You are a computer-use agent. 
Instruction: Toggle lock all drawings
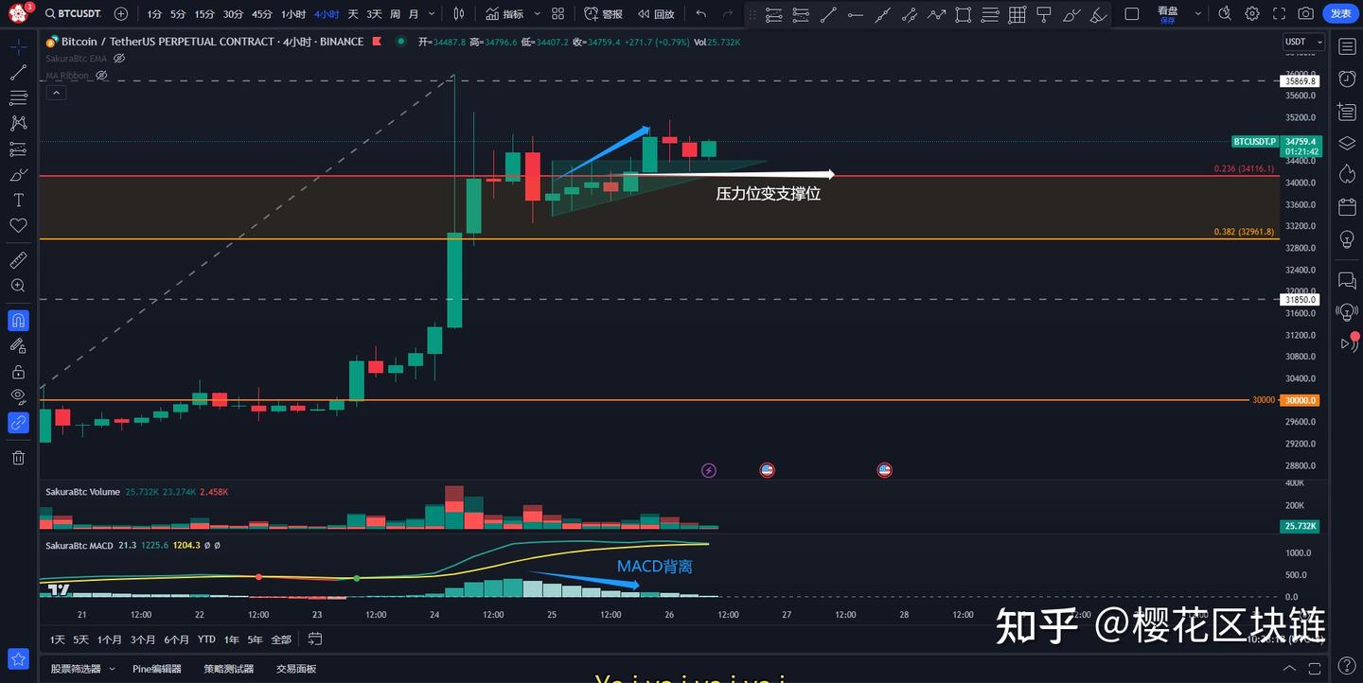point(18,372)
